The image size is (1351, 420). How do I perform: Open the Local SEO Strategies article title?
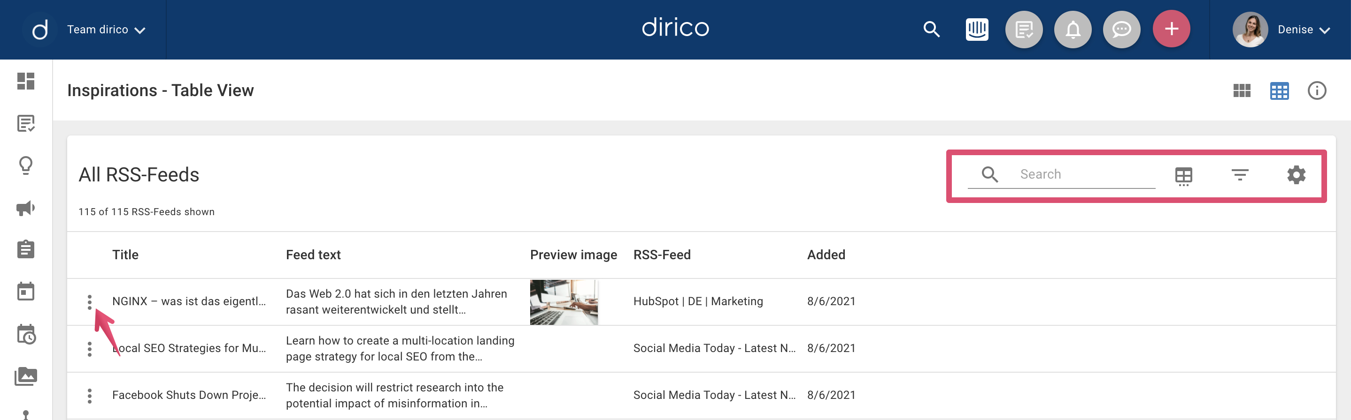click(189, 348)
